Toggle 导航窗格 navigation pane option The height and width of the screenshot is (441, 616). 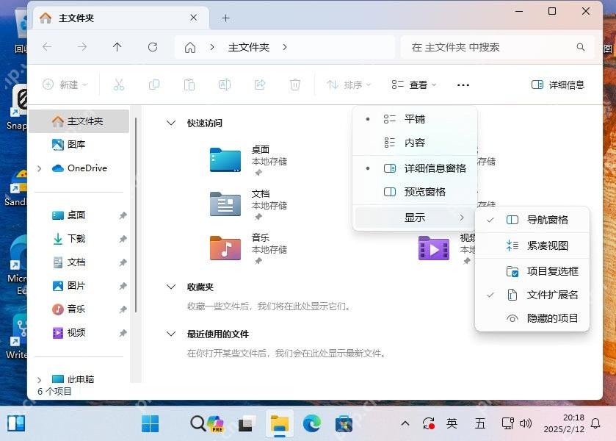pyautogui.click(x=532, y=220)
